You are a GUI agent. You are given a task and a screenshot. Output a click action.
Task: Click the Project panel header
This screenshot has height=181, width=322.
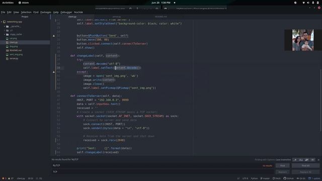click(x=25, y=17)
